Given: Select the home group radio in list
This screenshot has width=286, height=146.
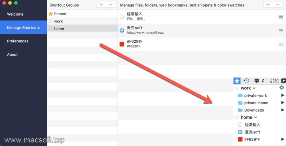Looking at the screenshot, I should coord(51,29).
